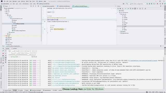Screen dimensions: 166x93
Task: Click Execute Maven Goal icon
Action: pyautogui.click(x=130, y=9)
